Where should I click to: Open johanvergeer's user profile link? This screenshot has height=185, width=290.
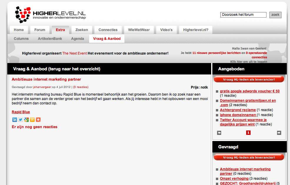pyautogui.click(x=42, y=87)
